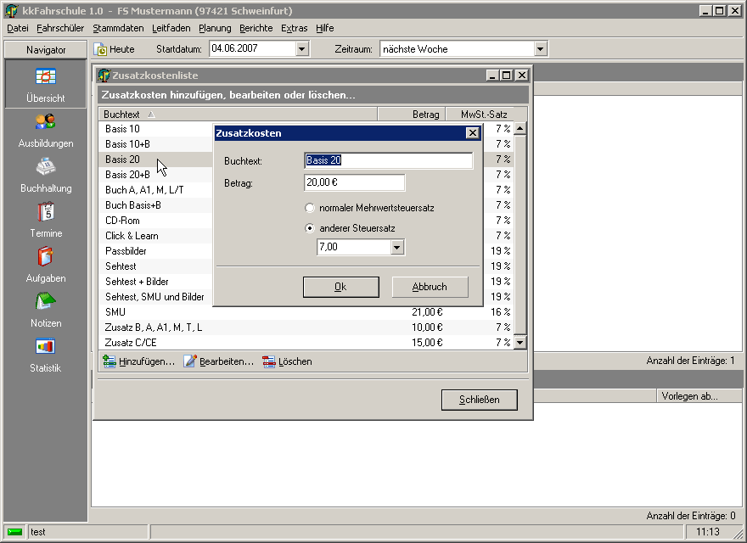The image size is (747, 543).
Task: Click the Schließen button
Action: [479, 400]
